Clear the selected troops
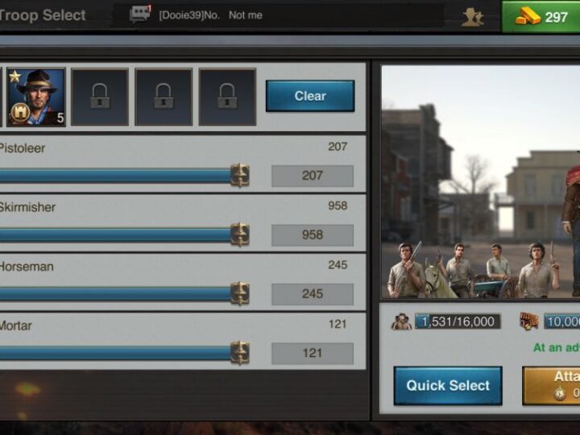 click(310, 96)
